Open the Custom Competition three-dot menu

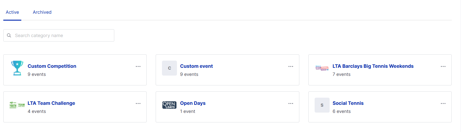click(x=138, y=66)
